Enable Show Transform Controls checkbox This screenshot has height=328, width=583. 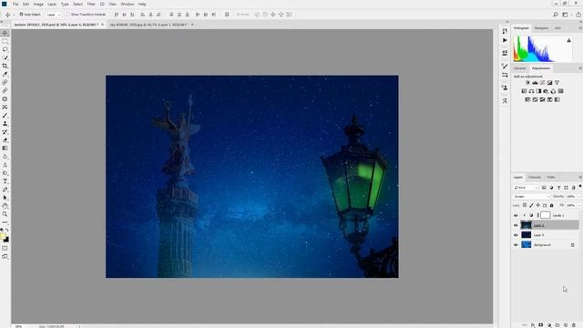point(68,15)
